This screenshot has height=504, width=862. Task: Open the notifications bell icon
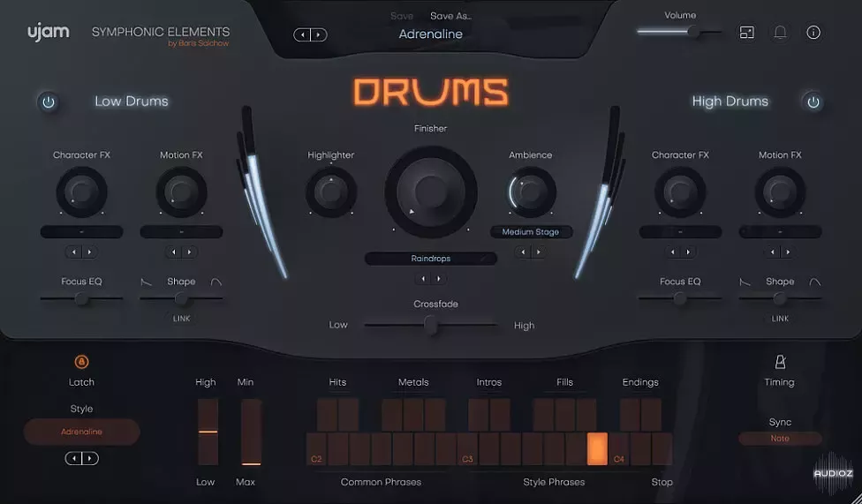pyautogui.click(x=780, y=33)
